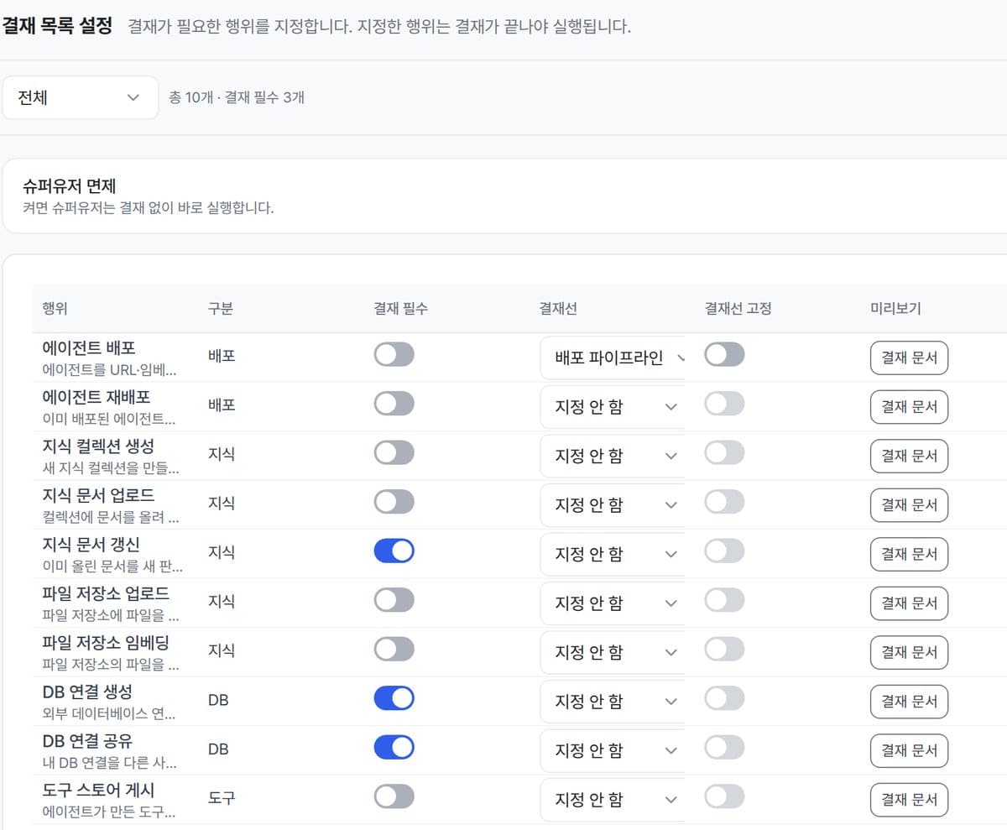Toggle 결재선 고정 for 지식 문서 갱신
Screen dimensions: 1007x830
724,551
